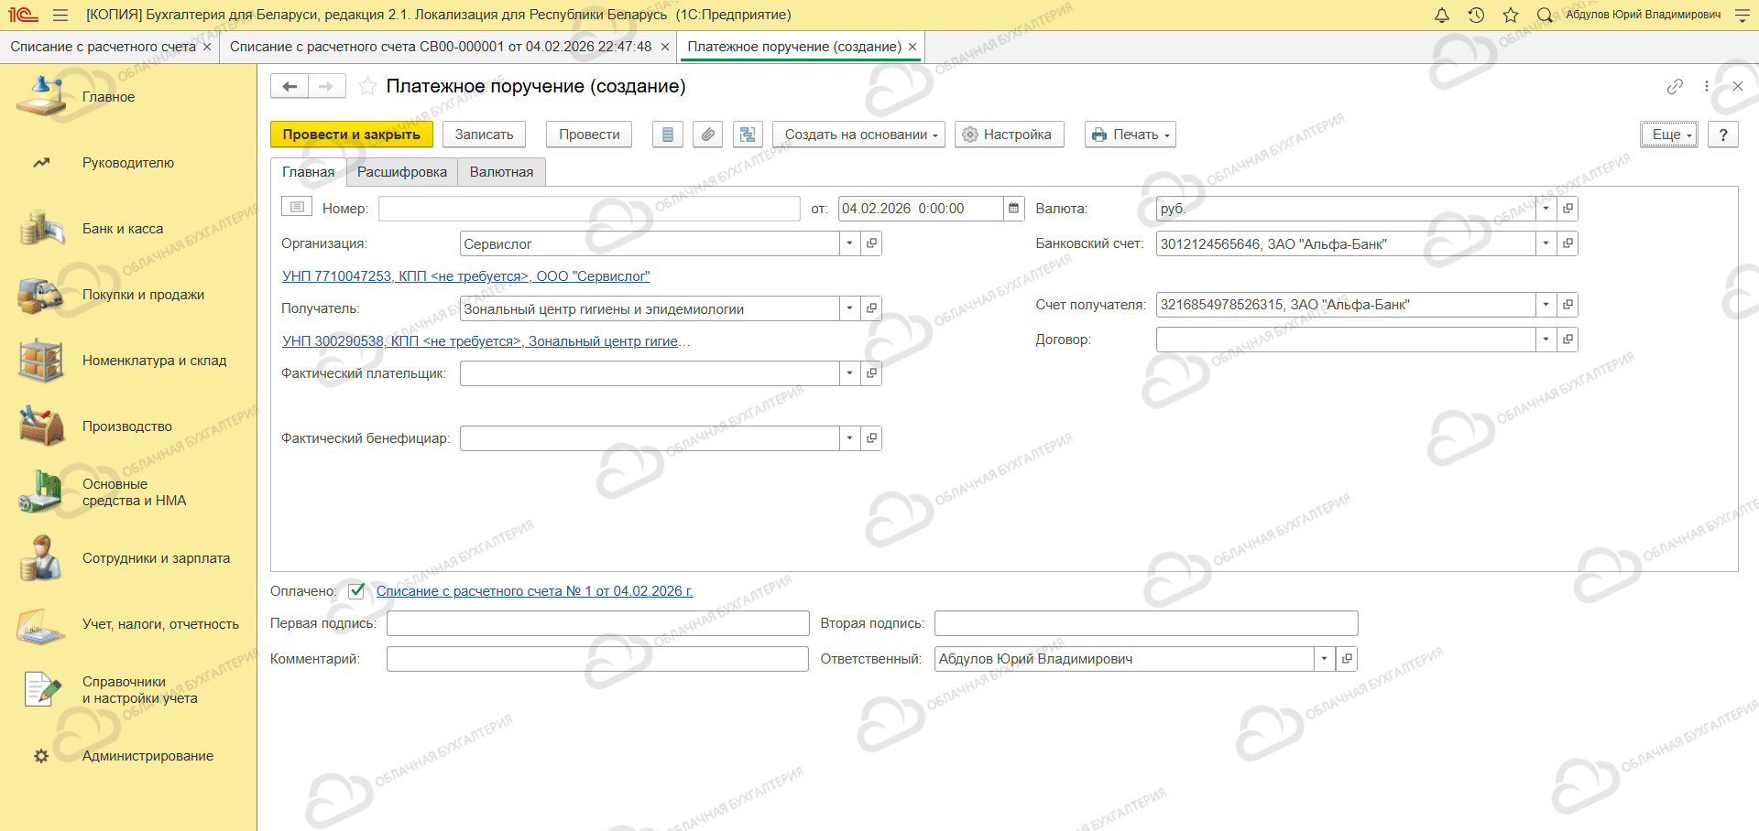Open the notifications bell icon
Screen dimensions: 1759x831
pos(1441,15)
